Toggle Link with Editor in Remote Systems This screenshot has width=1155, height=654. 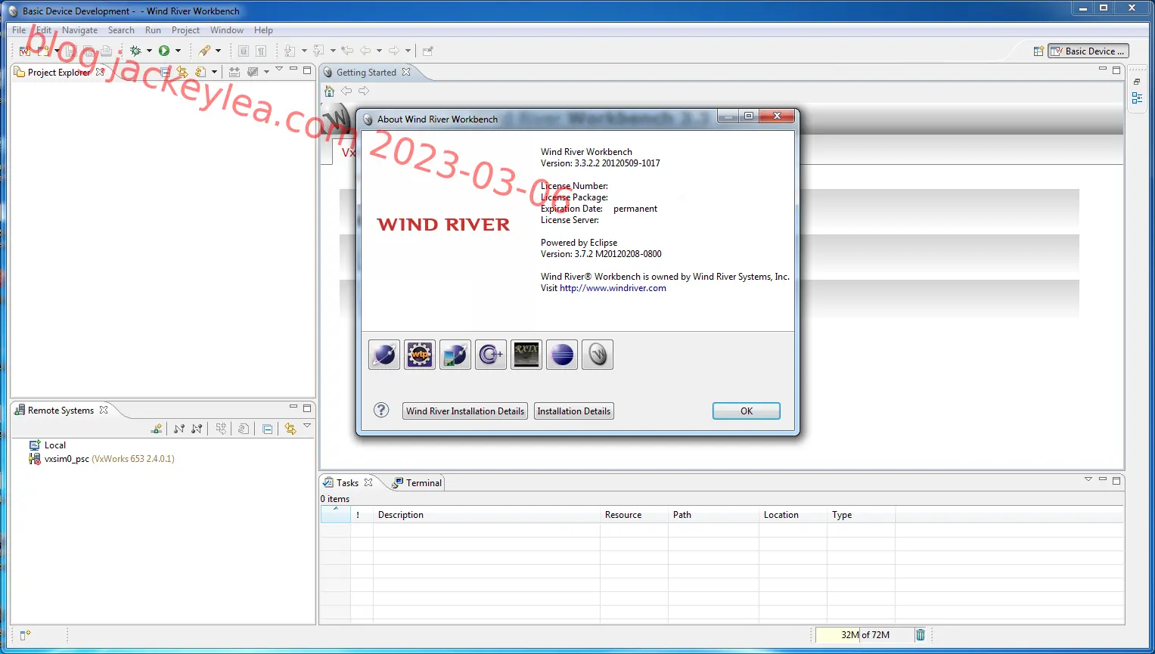(x=290, y=429)
